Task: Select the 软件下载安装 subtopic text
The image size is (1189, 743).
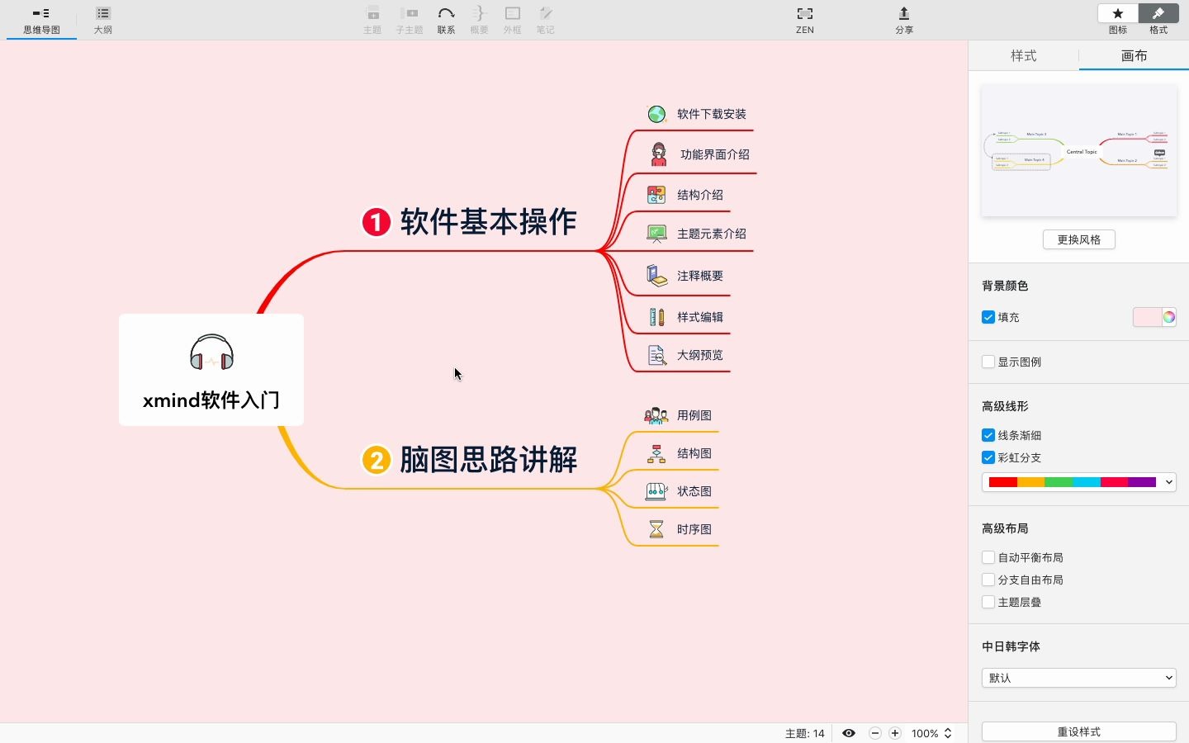Action: [x=712, y=114]
